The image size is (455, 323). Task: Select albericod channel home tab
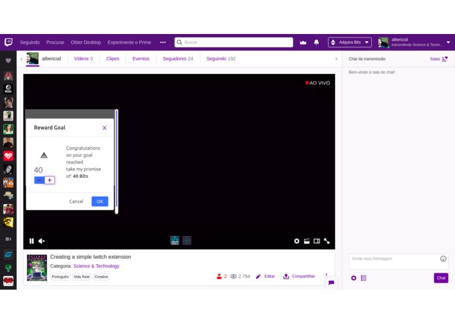click(x=44, y=58)
